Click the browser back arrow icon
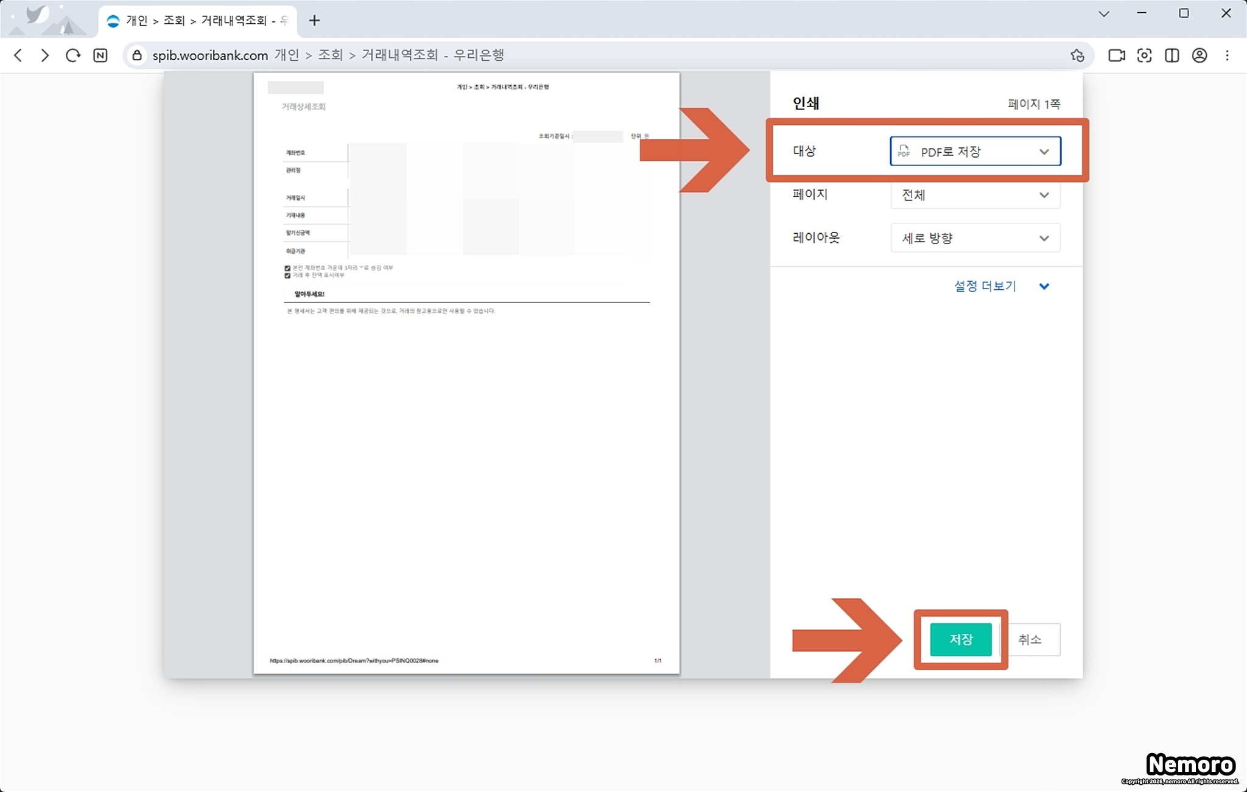This screenshot has width=1247, height=792. [18, 55]
